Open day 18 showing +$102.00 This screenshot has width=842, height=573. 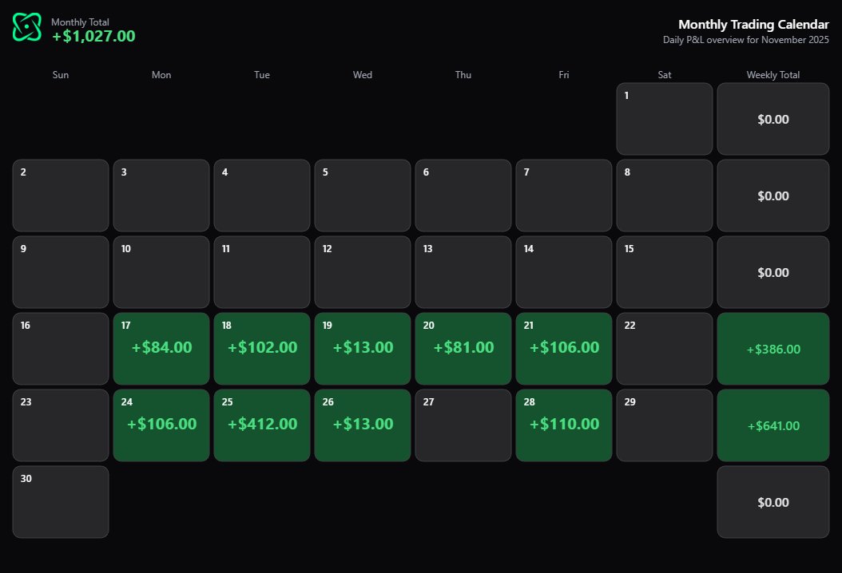(x=262, y=349)
